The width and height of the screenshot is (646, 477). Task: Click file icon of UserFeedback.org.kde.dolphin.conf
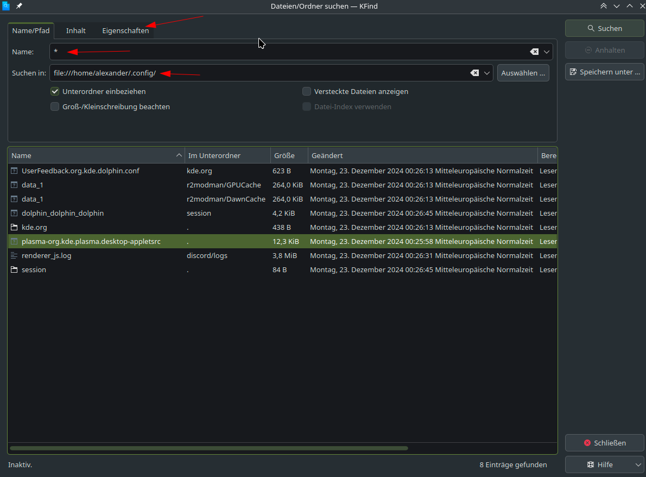(14, 171)
